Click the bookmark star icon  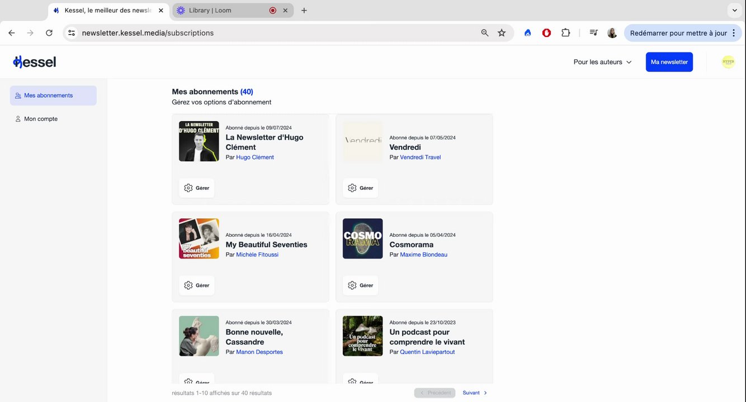(502, 33)
